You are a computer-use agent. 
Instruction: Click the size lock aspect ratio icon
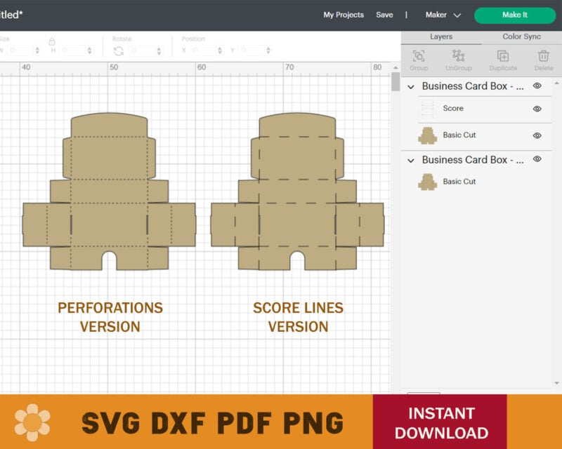(53, 39)
